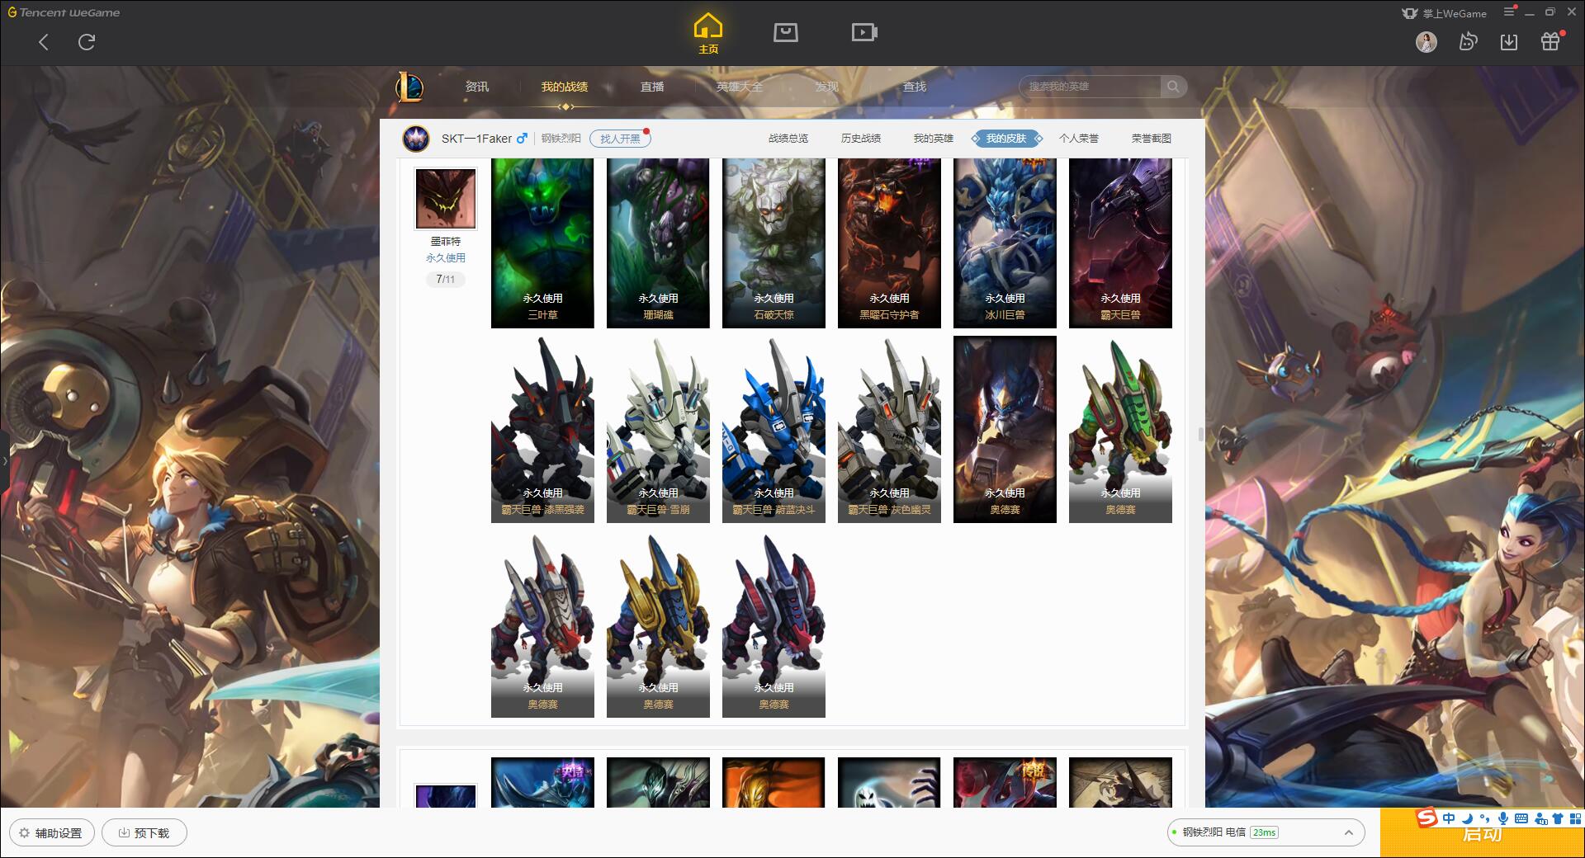Open the 荣誉截图 sub-tab
Viewport: 1585px width, 858px height.
(1152, 139)
